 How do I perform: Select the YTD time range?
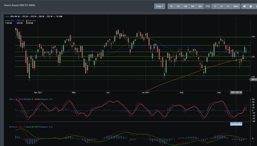[x=208, y=6]
